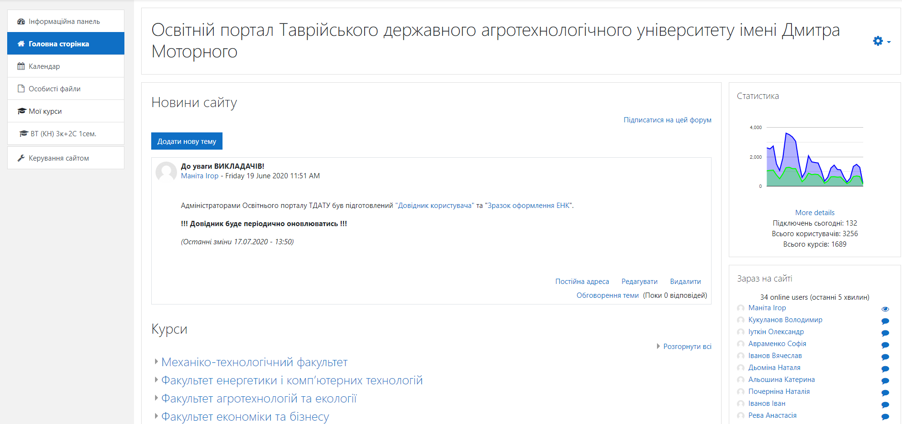Open online user Іванов Вячеслав profile
Viewport: 902px width, 424px height.
(775, 356)
